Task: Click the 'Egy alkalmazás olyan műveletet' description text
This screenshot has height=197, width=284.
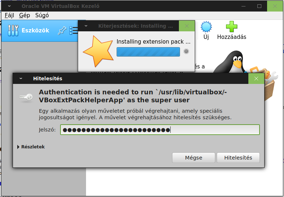Action: coord(135,114)
